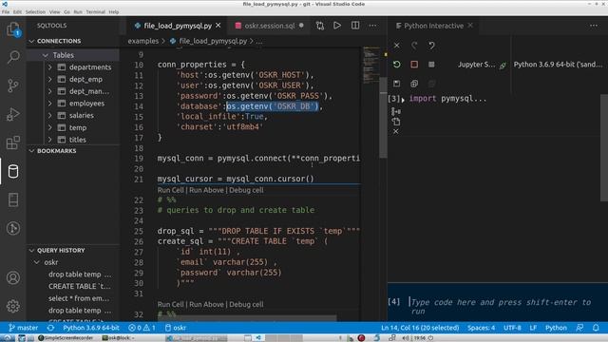608x342 pixels.
Task: Expand the dept_emp table
Action: 50,79
